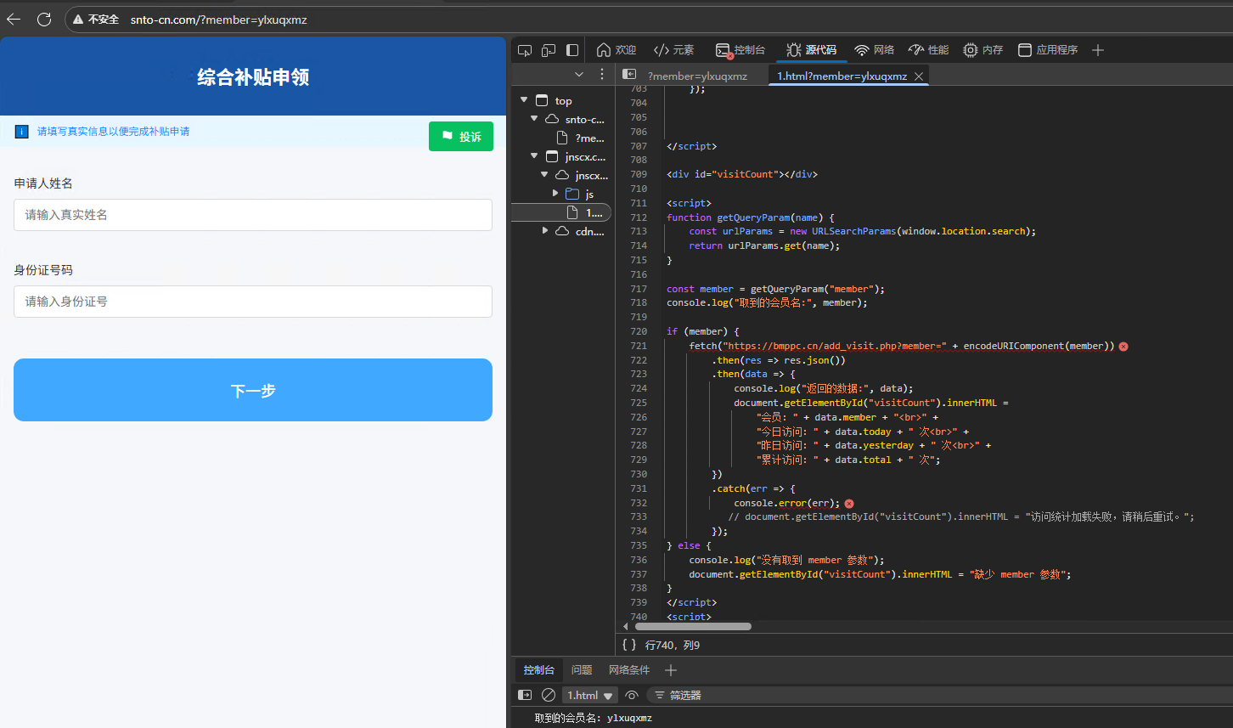Toggle device emulation mode icon

[x=549, y=50]
